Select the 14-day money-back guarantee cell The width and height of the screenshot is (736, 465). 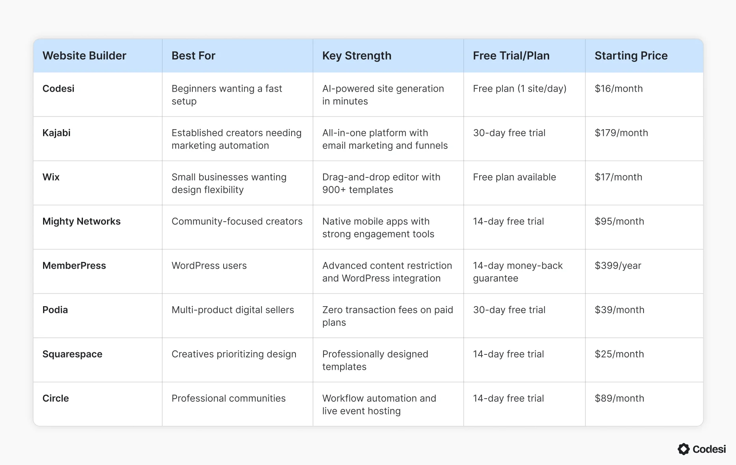click(x=518, y=272)
